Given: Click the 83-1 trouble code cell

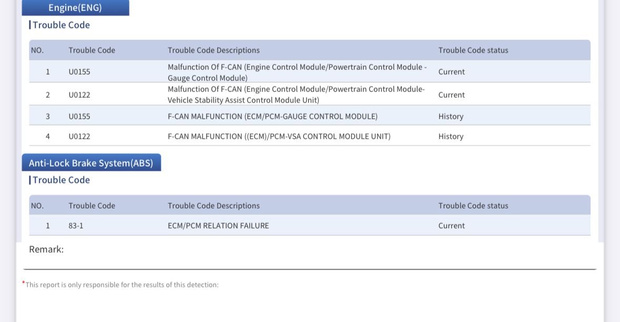Looking at the screenshot, I should pyautogui.click(x=76, y=226).
